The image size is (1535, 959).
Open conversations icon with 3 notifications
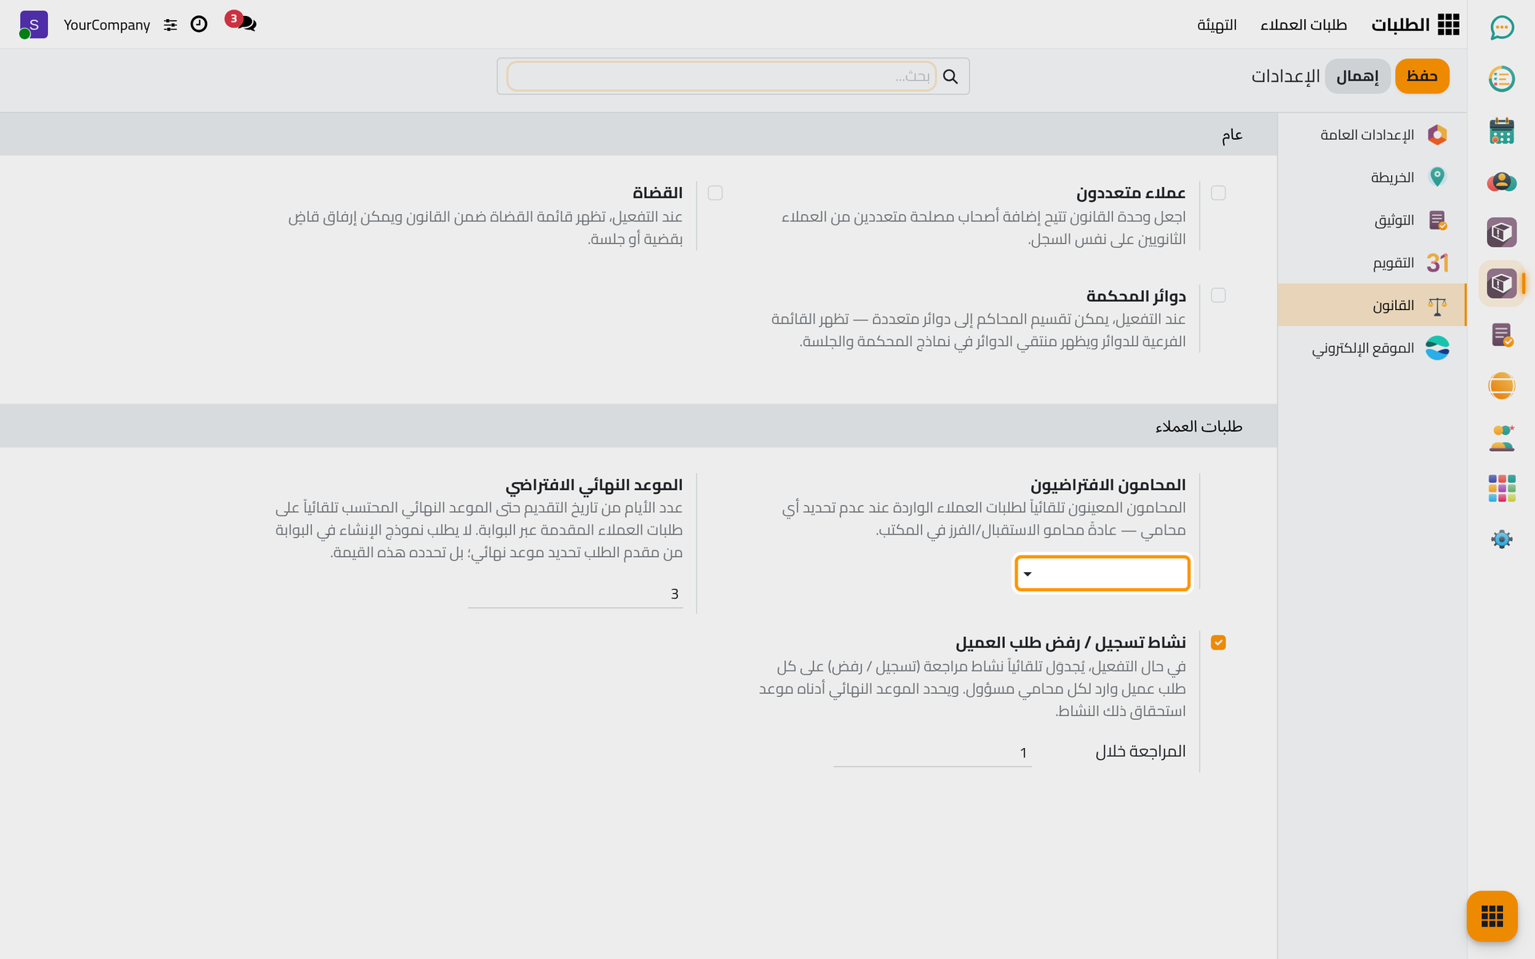(241, 22)
